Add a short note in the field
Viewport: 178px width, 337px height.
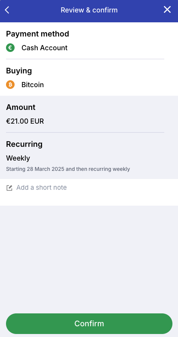coord(89,188)
